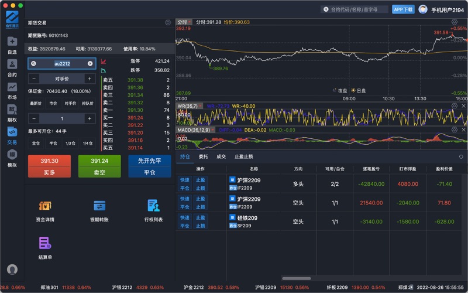Open the 结算单 settlement statement
468x293 pixels.
(x=45, y=247)
